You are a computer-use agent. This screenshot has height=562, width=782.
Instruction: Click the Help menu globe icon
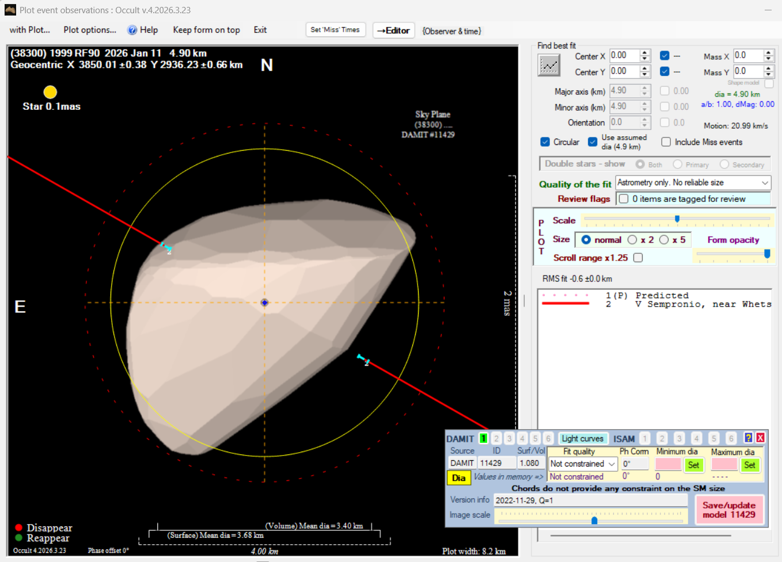coord(132,30)
